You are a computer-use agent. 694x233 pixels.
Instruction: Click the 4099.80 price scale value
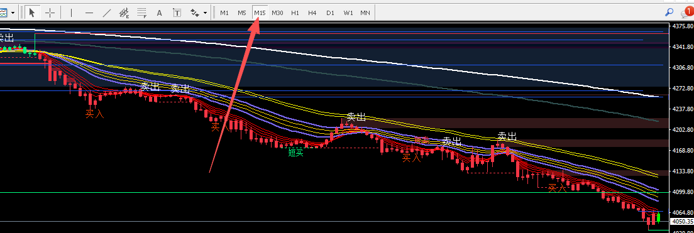tap(683, 192)
